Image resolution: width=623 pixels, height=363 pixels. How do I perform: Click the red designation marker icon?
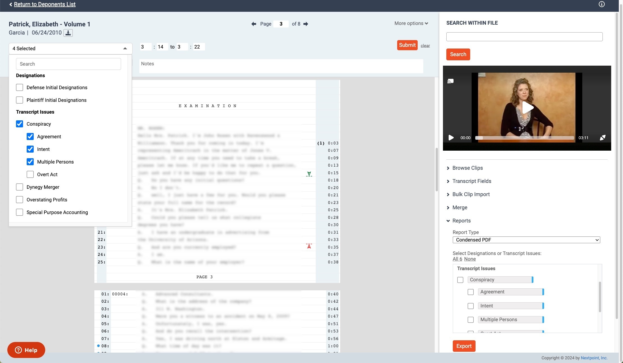(x=309, y=246)
